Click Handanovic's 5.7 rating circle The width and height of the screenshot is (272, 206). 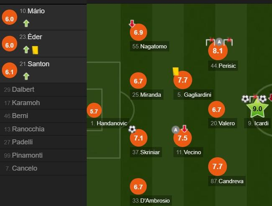[94, 112]
